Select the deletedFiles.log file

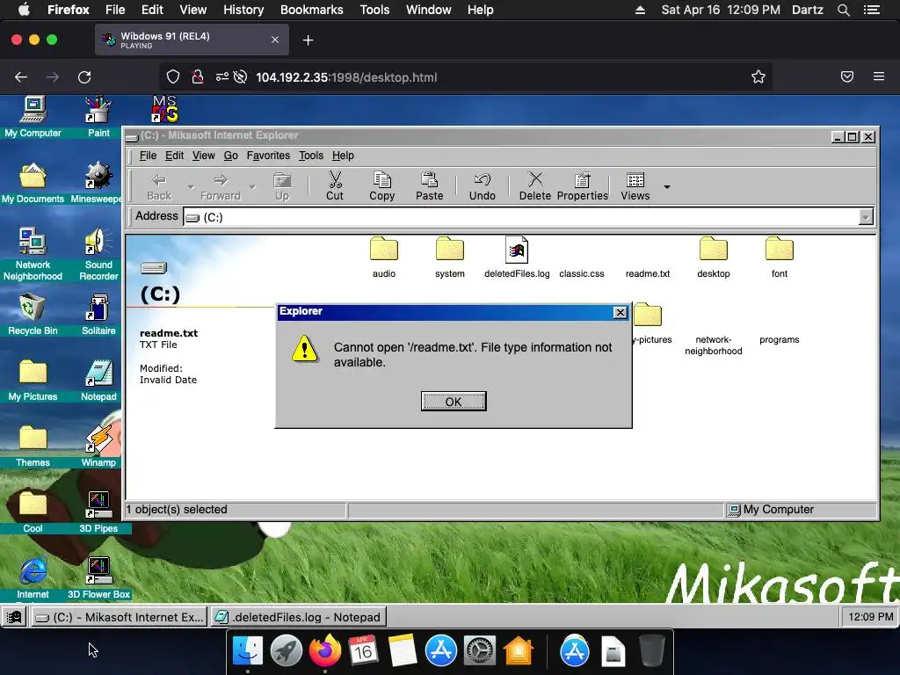[517, 258]
